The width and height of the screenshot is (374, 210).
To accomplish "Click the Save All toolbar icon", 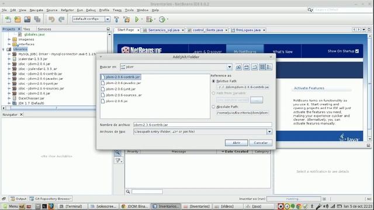I will coord(37,19).
